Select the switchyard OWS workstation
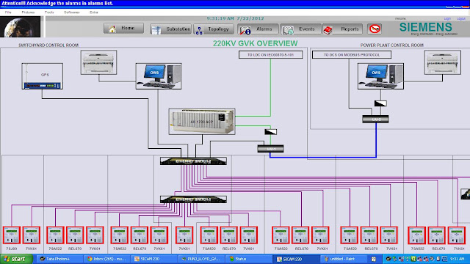Viewport: 470px width, 264px height. pyautogui.click(x=159, y=76)
